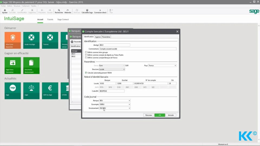Click the Voir/Modifier pencil icon
This screenshot has width=260, height=146.
(22, 11)
